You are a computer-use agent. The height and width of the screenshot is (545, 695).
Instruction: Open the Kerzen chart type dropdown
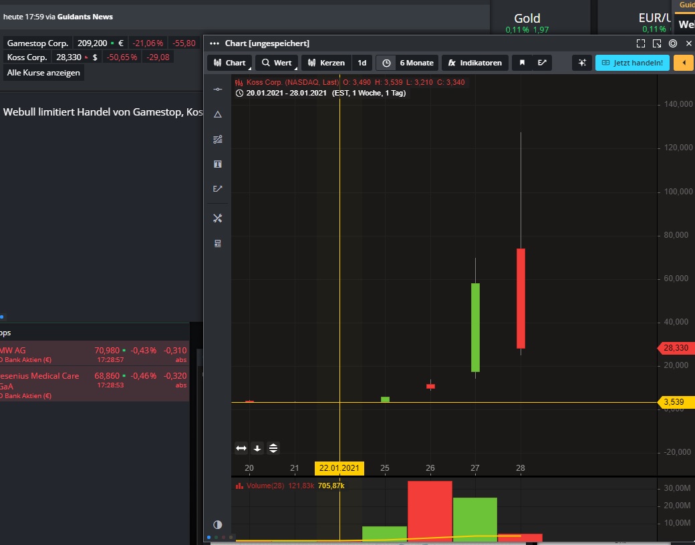326,63
